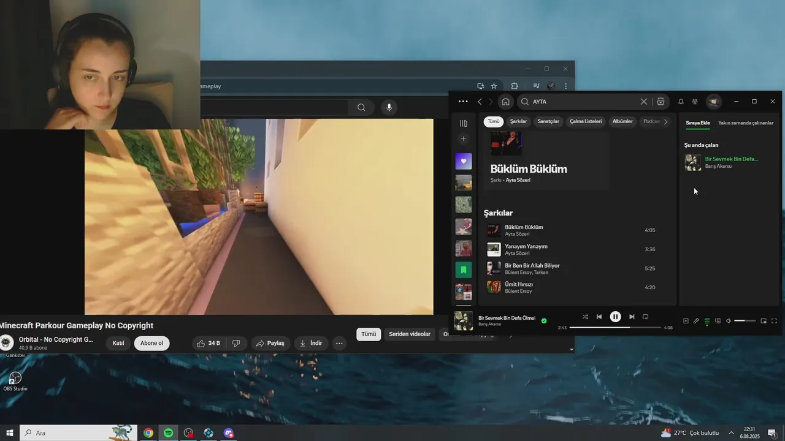785x441 pixels.
Task: Pause the current Spotify song
Action: pyautogui.click(x=615, y=317)
